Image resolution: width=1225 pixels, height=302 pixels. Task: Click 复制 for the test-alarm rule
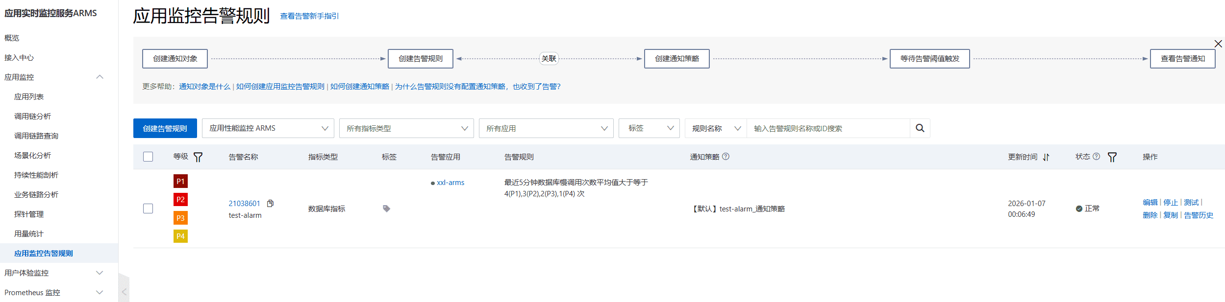(x=1171, y=215)
